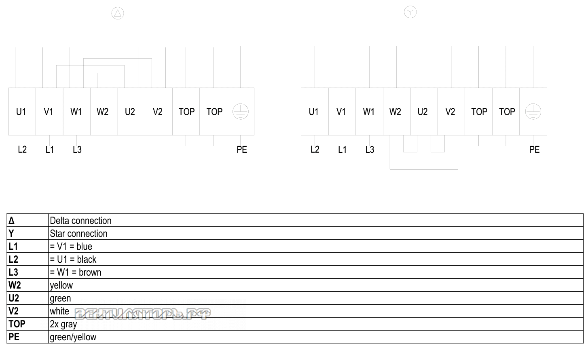This screenshot has height=350, width=588.
Task: Click 'Delta connection' table row
Action: point(295,221)
